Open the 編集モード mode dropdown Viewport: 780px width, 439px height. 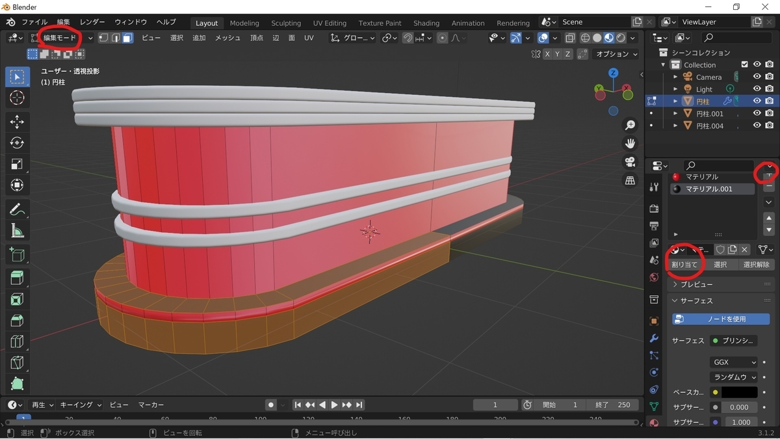(63, 38)
